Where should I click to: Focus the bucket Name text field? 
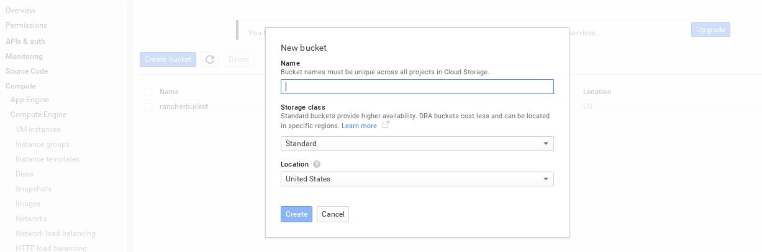tap(417, 87)
